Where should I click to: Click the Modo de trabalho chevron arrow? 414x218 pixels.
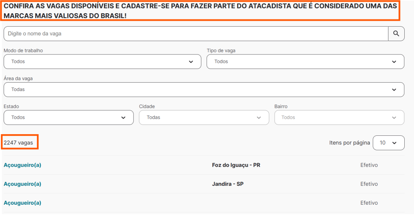pos(191,62)
